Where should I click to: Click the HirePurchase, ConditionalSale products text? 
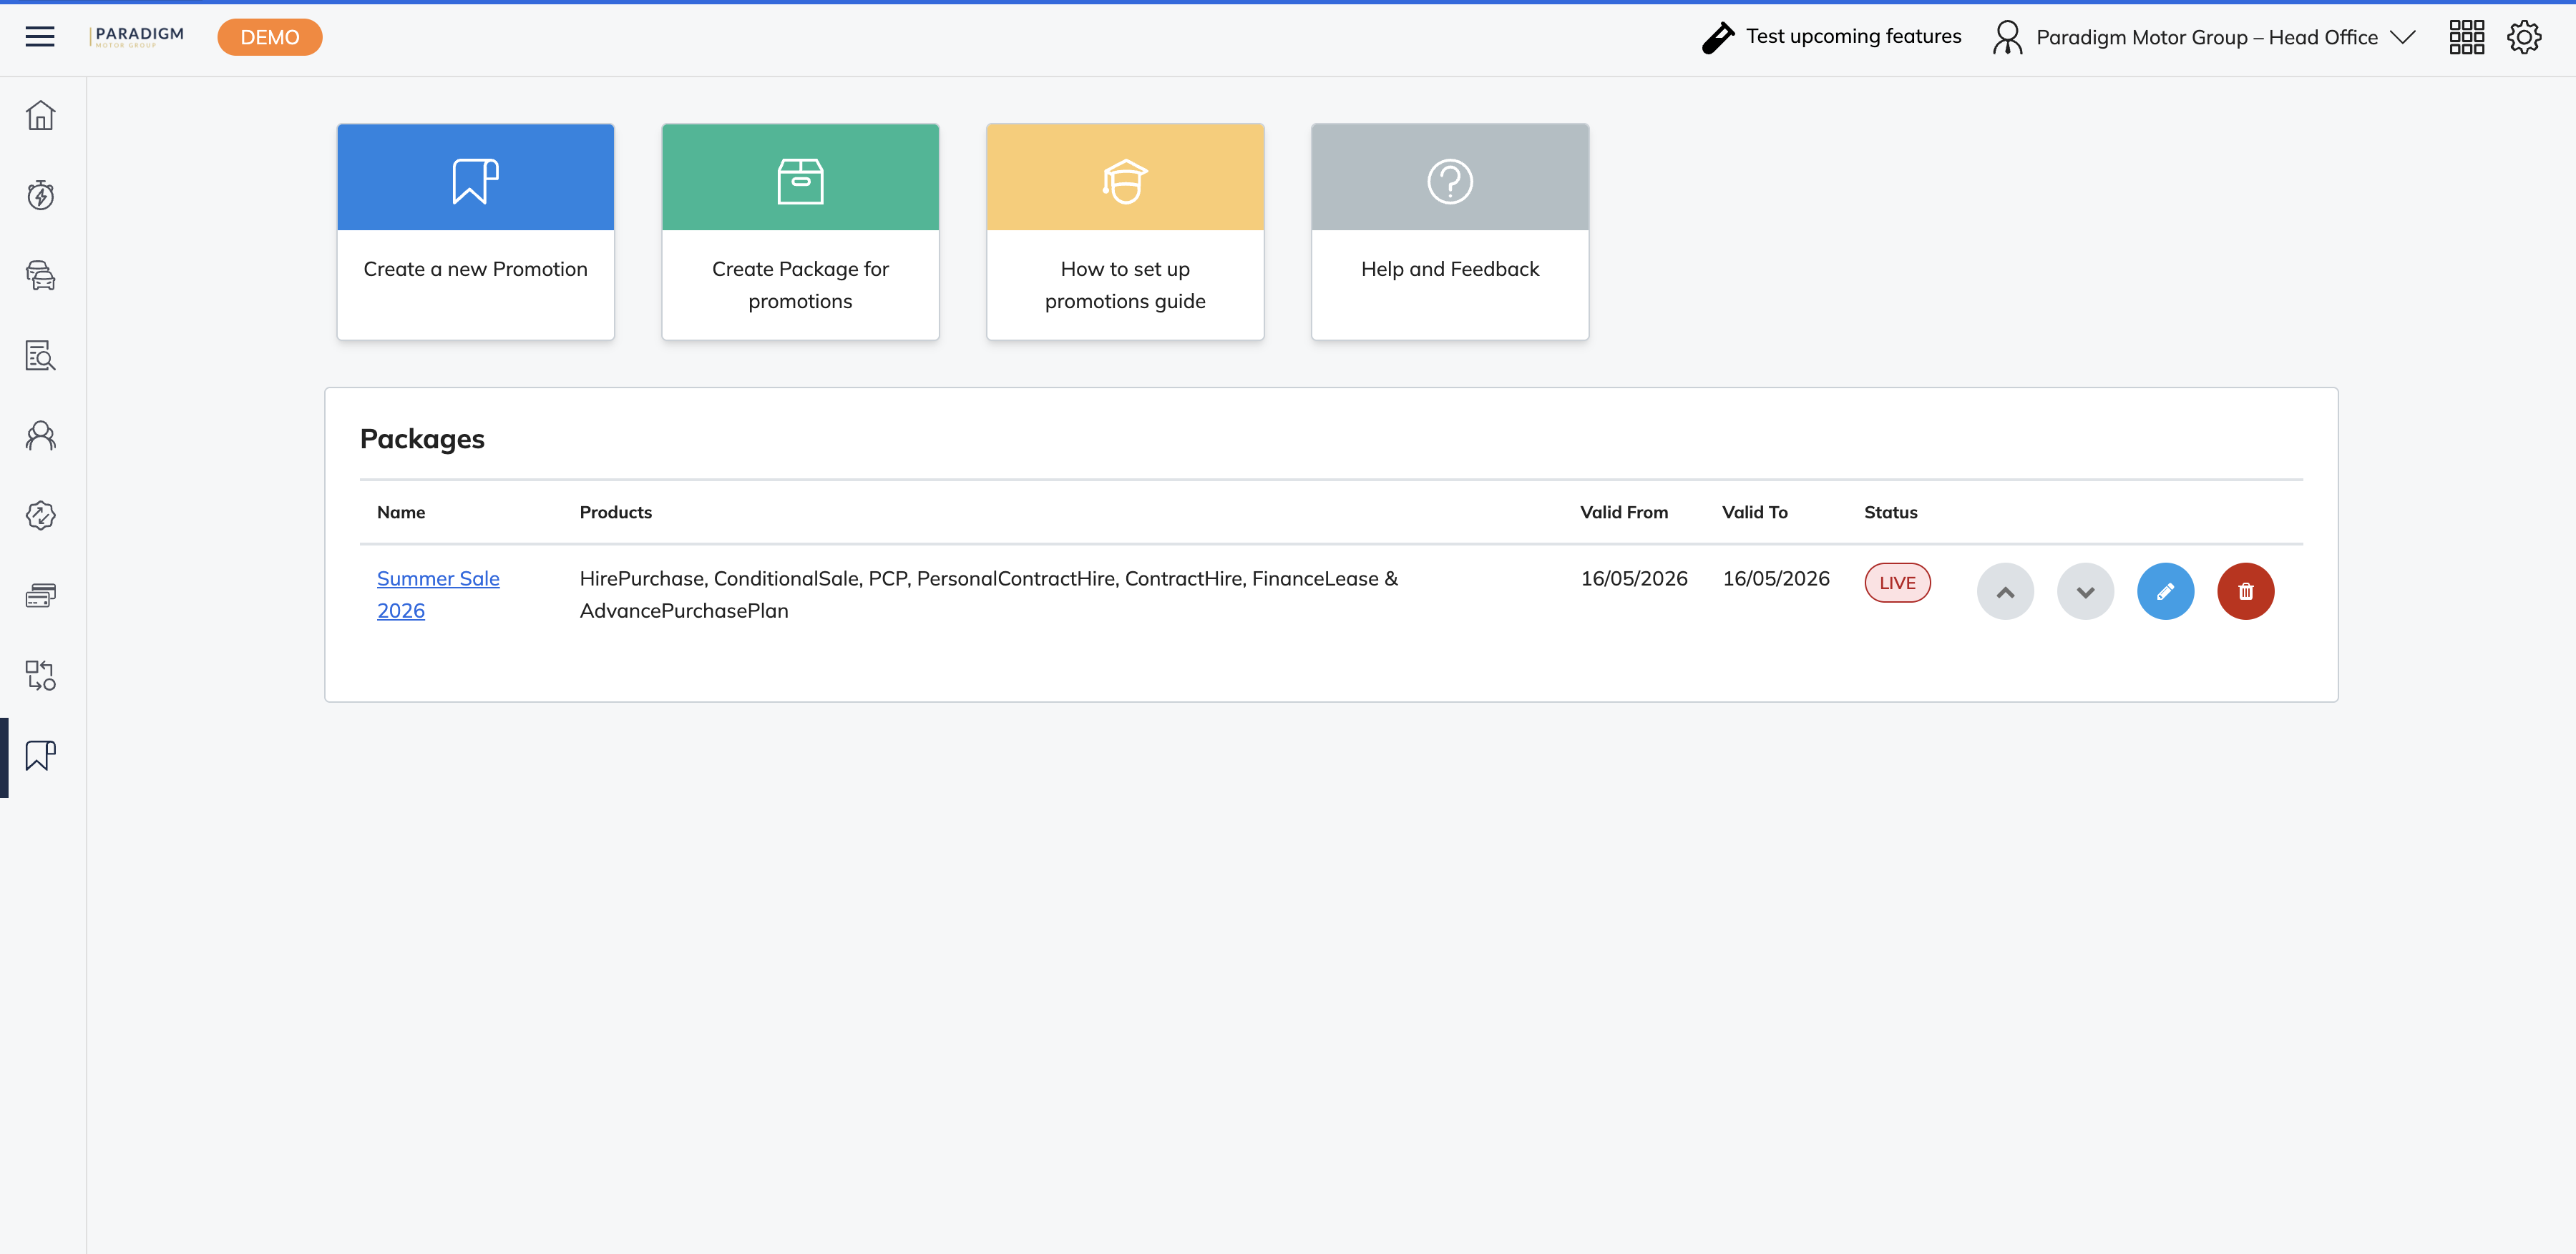tap(989, 595)
